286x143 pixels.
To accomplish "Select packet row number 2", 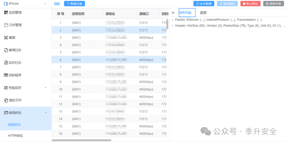I will (109, 30).
